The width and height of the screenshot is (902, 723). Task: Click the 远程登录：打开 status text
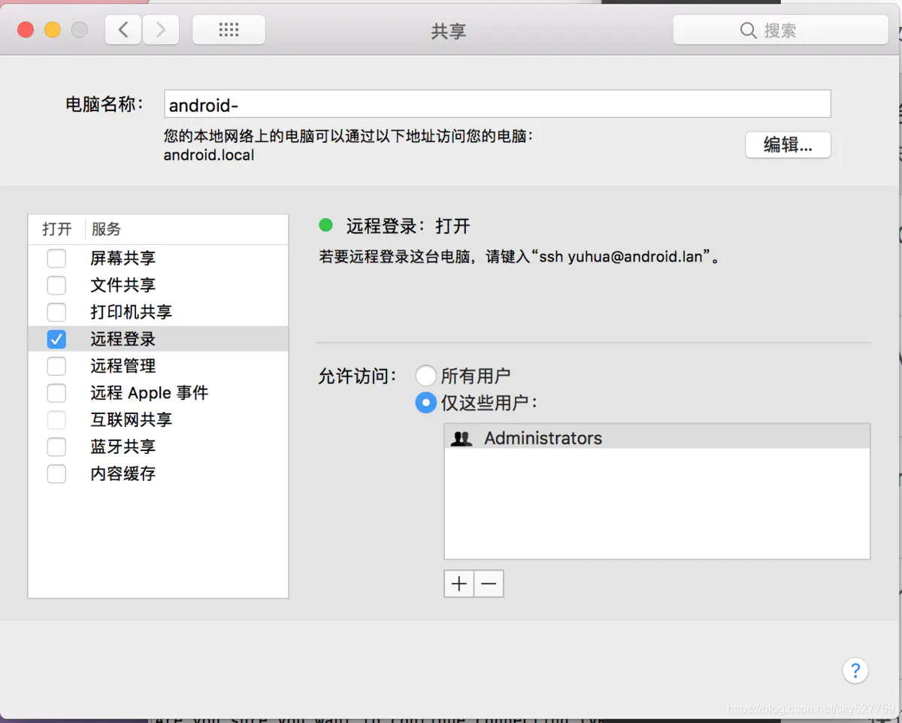point(408,226)
